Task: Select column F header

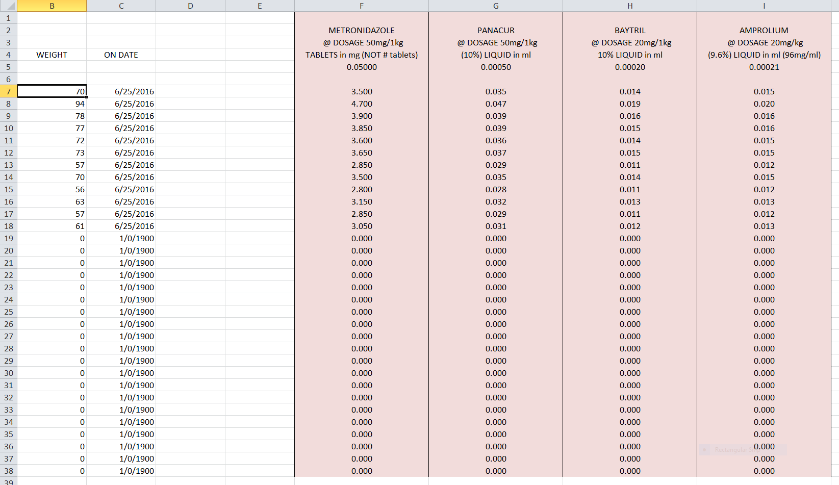Action: [x=361, y=6]
